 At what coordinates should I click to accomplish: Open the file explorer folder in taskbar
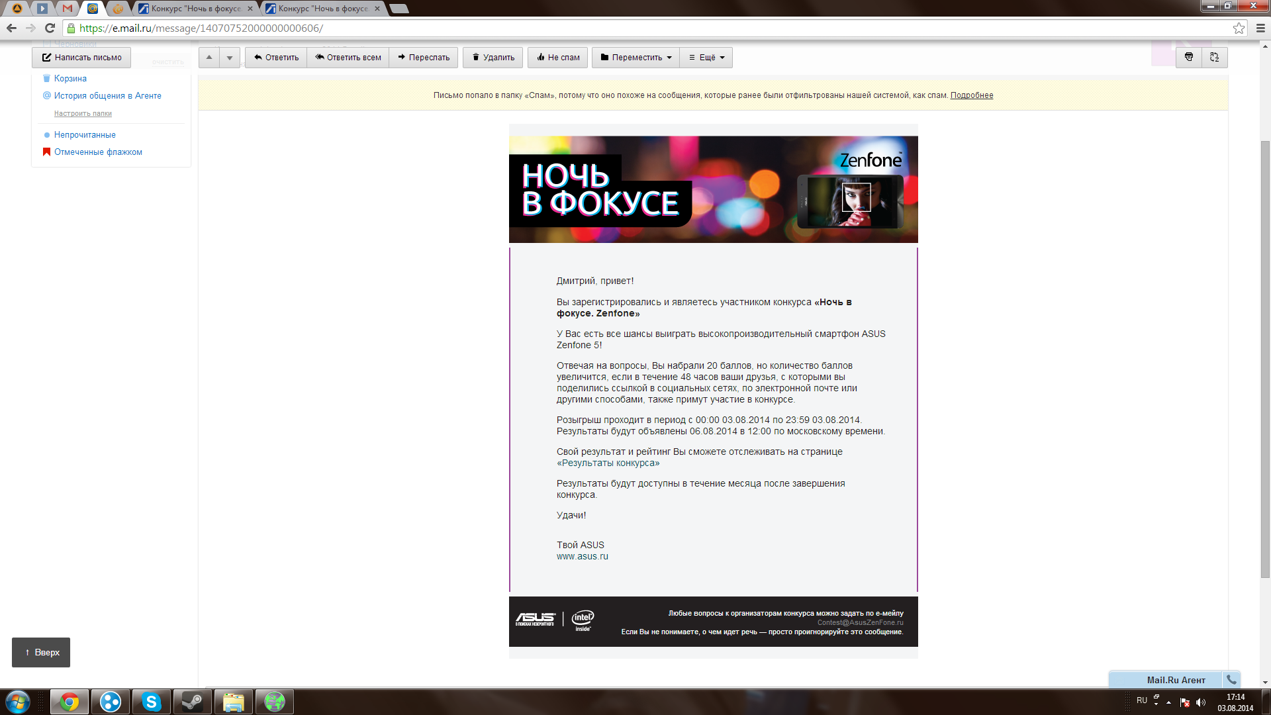[233, 702]
